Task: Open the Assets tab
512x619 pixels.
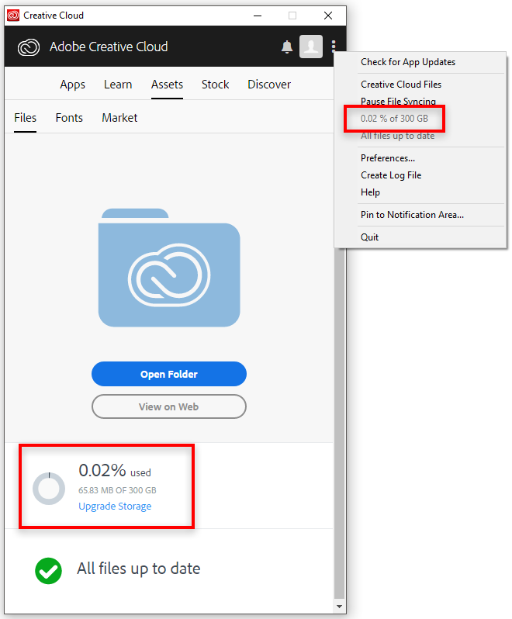Action: (167, 85)
